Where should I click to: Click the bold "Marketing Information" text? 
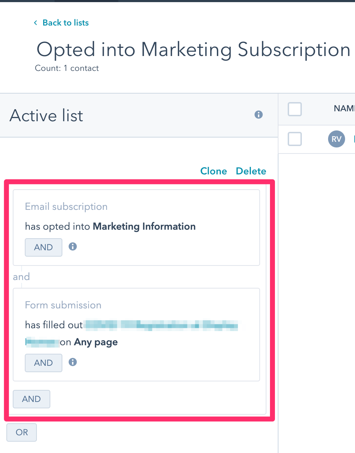pos(144,226)
